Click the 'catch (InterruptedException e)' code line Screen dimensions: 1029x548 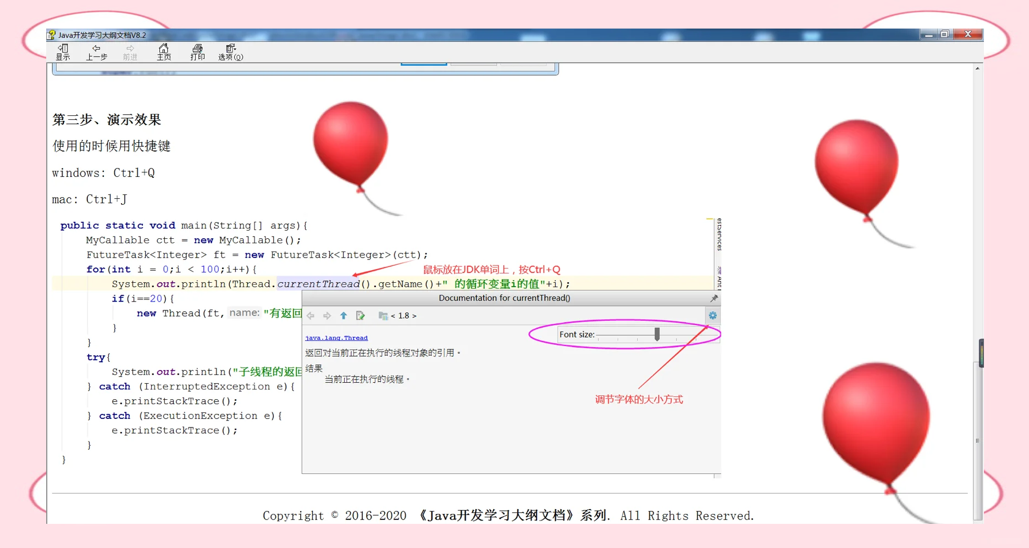191,387
